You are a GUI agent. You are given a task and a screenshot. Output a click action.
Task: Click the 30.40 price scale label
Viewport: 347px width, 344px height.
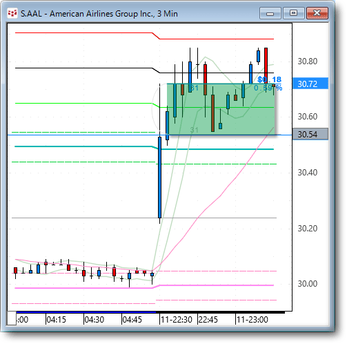coord(308,173)
